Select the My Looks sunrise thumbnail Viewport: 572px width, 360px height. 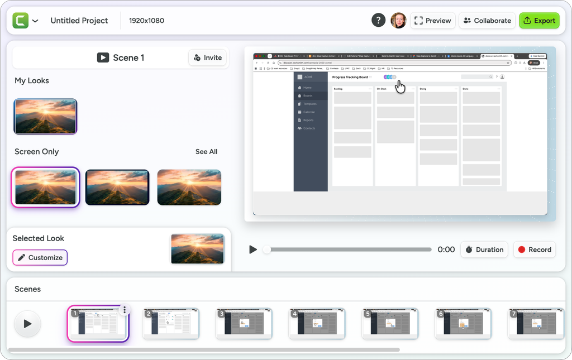pyautogui.click(x=45, y=117)
